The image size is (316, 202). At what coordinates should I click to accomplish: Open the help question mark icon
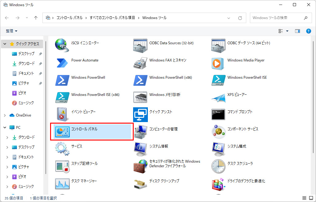pyautogui.click(x=308, y=31)
